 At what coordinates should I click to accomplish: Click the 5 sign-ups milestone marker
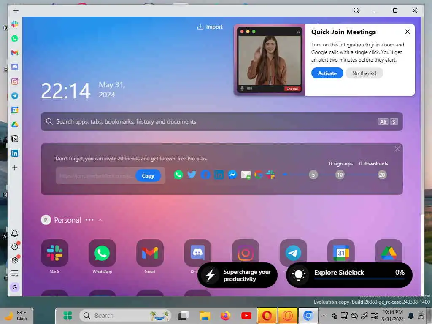coord(313,175)
